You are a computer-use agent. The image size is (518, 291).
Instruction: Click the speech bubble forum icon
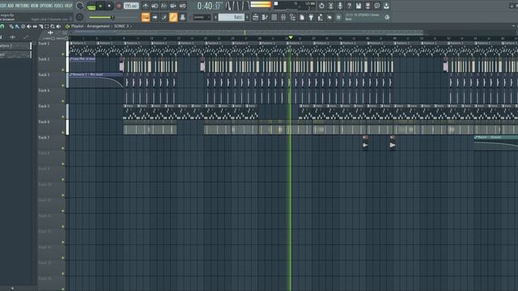377,6
